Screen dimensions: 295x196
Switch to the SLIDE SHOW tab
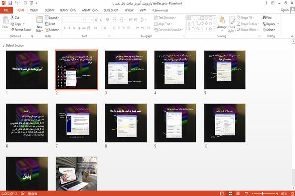111,10
